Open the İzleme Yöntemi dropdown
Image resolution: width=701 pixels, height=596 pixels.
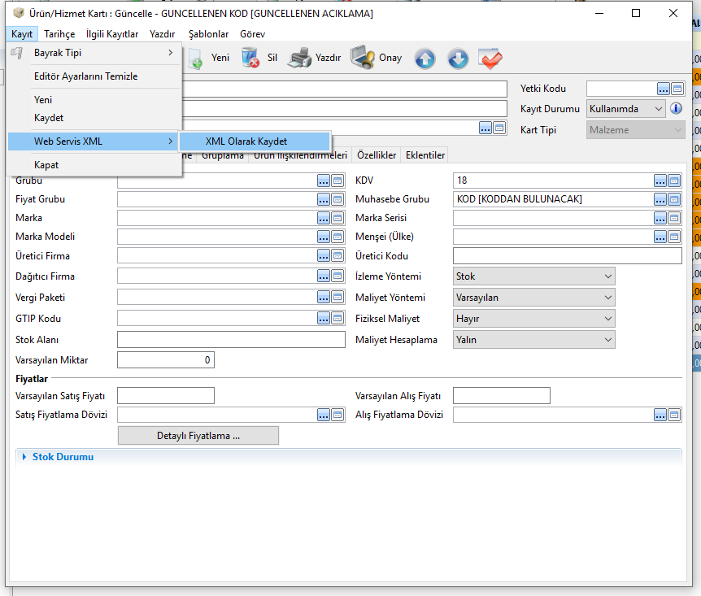(x=533, y=276)
